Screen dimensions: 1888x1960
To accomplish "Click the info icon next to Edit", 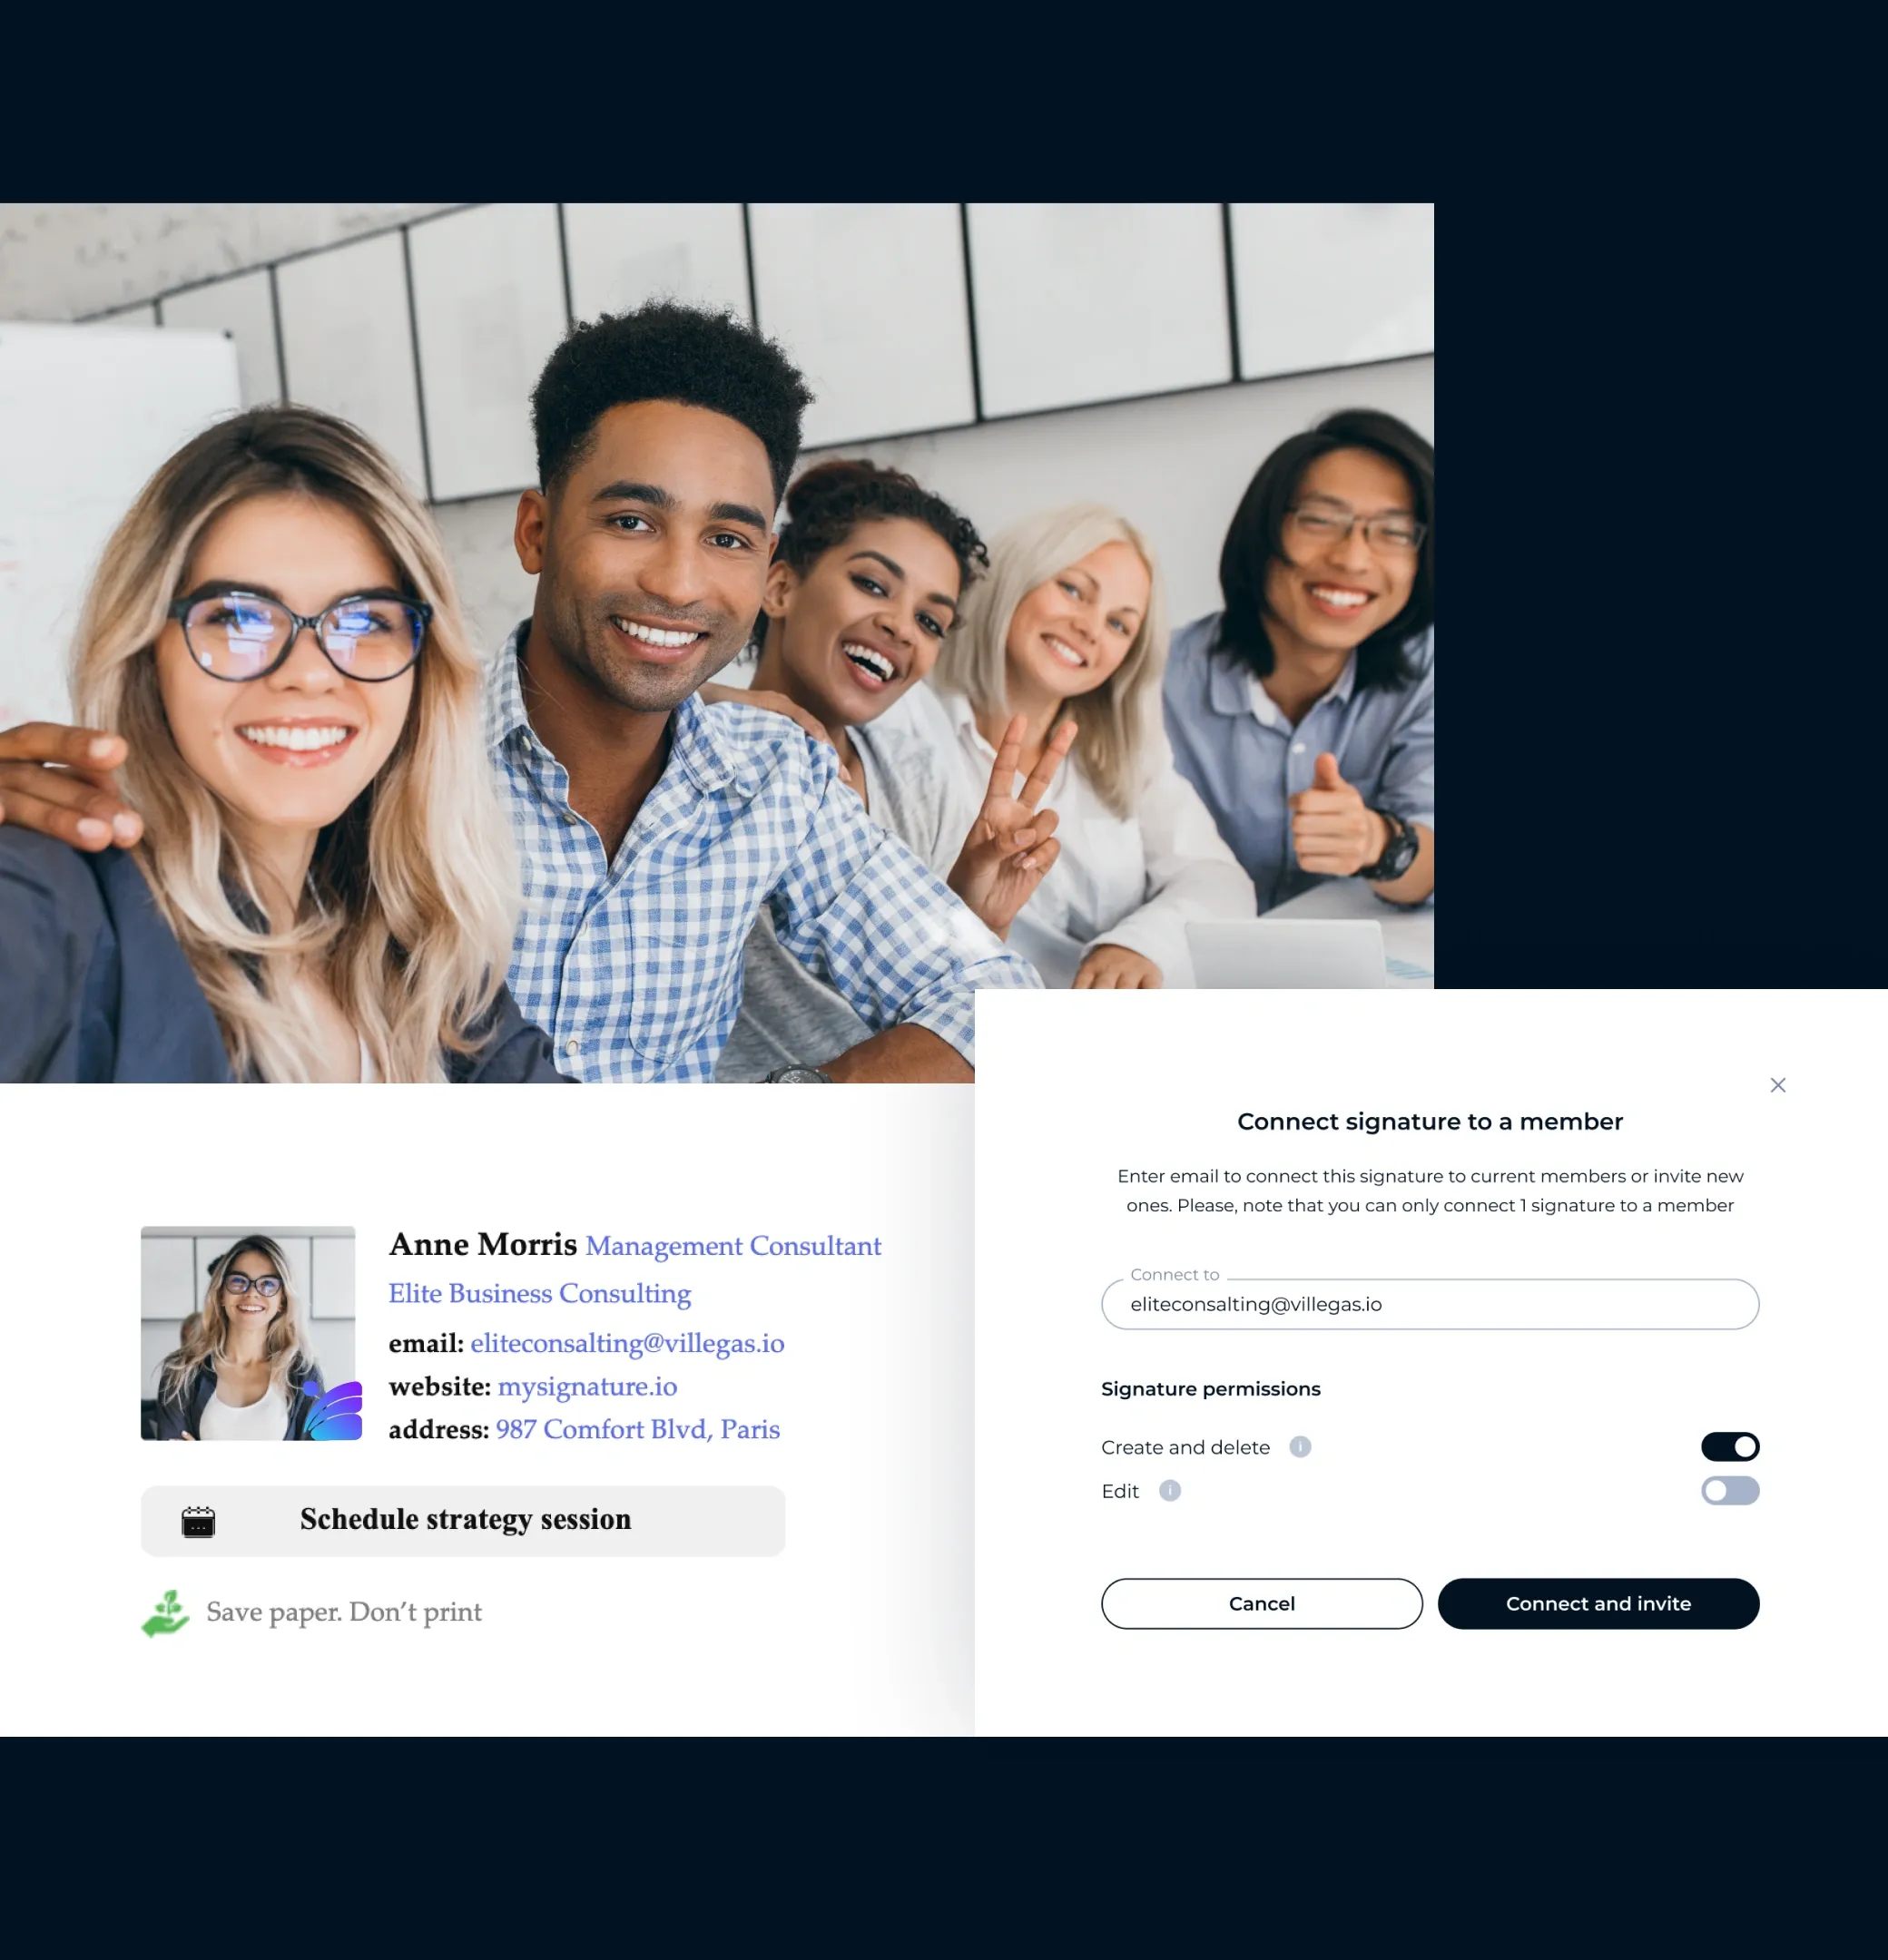I will tap(1169, 1489).
